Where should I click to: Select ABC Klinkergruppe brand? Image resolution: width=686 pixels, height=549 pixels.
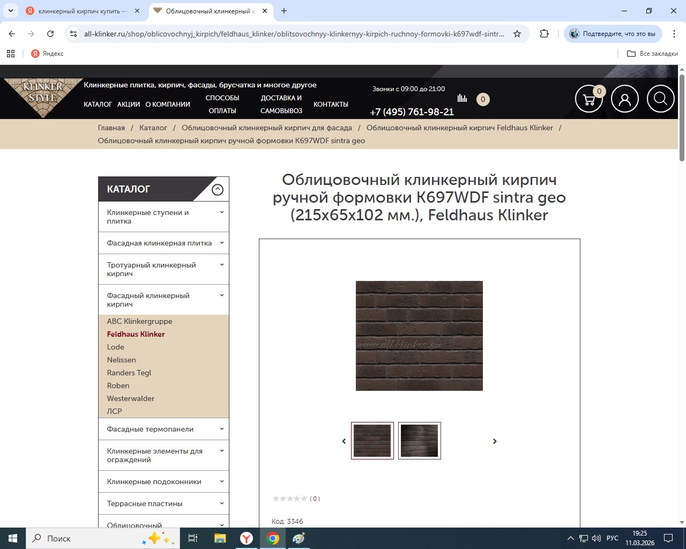pyautogui.click(x=139, y=321)
